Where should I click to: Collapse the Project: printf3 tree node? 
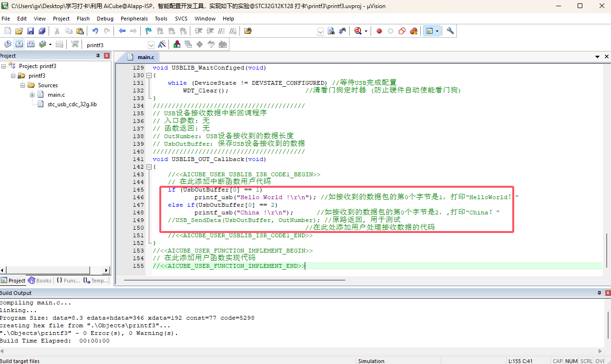pyautogui.click(x=4, y=66)
